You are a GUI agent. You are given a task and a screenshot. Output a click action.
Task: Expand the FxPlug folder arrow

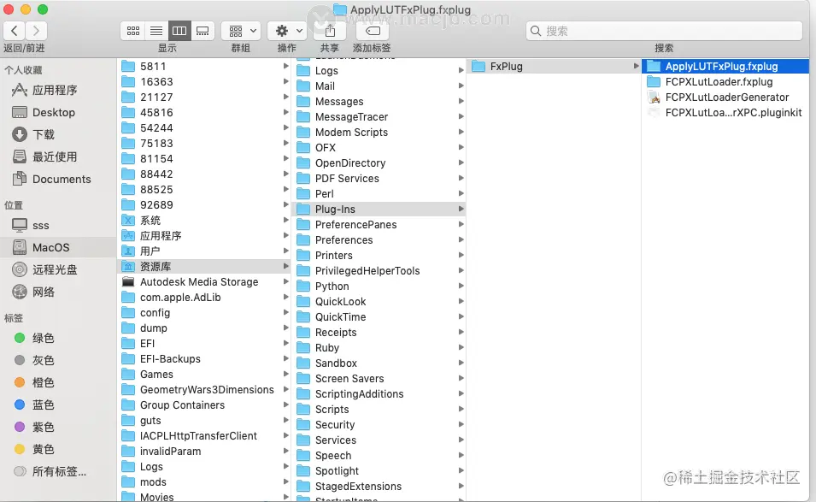pyautogui.click(x=636, y=66)
